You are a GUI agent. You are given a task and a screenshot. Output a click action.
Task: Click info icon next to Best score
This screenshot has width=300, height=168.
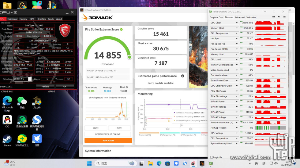point(127,87)
